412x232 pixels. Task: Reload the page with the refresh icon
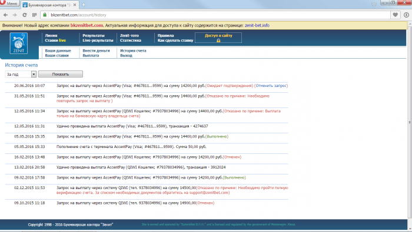tap(25, 15)
